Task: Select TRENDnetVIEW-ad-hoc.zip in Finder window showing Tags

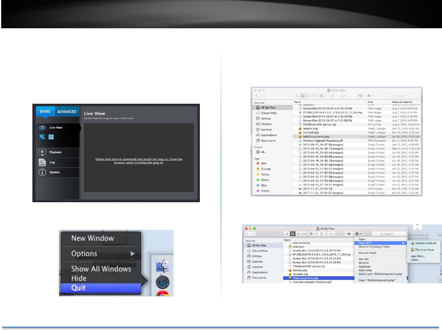Action: 357,124
